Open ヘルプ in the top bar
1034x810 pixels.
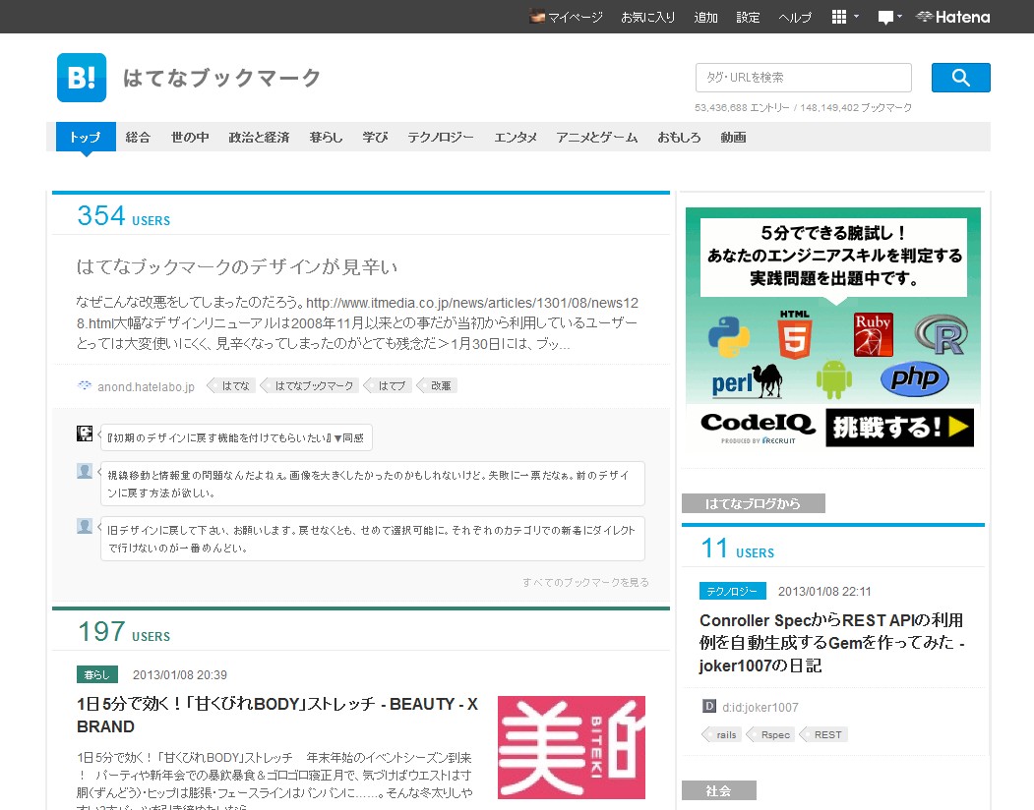coord(795,17)
